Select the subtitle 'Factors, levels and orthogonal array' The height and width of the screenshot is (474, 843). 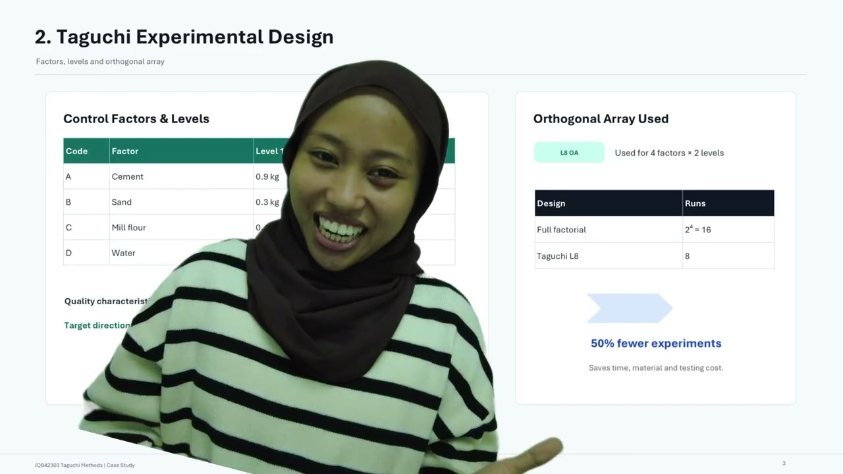point(100,61)
